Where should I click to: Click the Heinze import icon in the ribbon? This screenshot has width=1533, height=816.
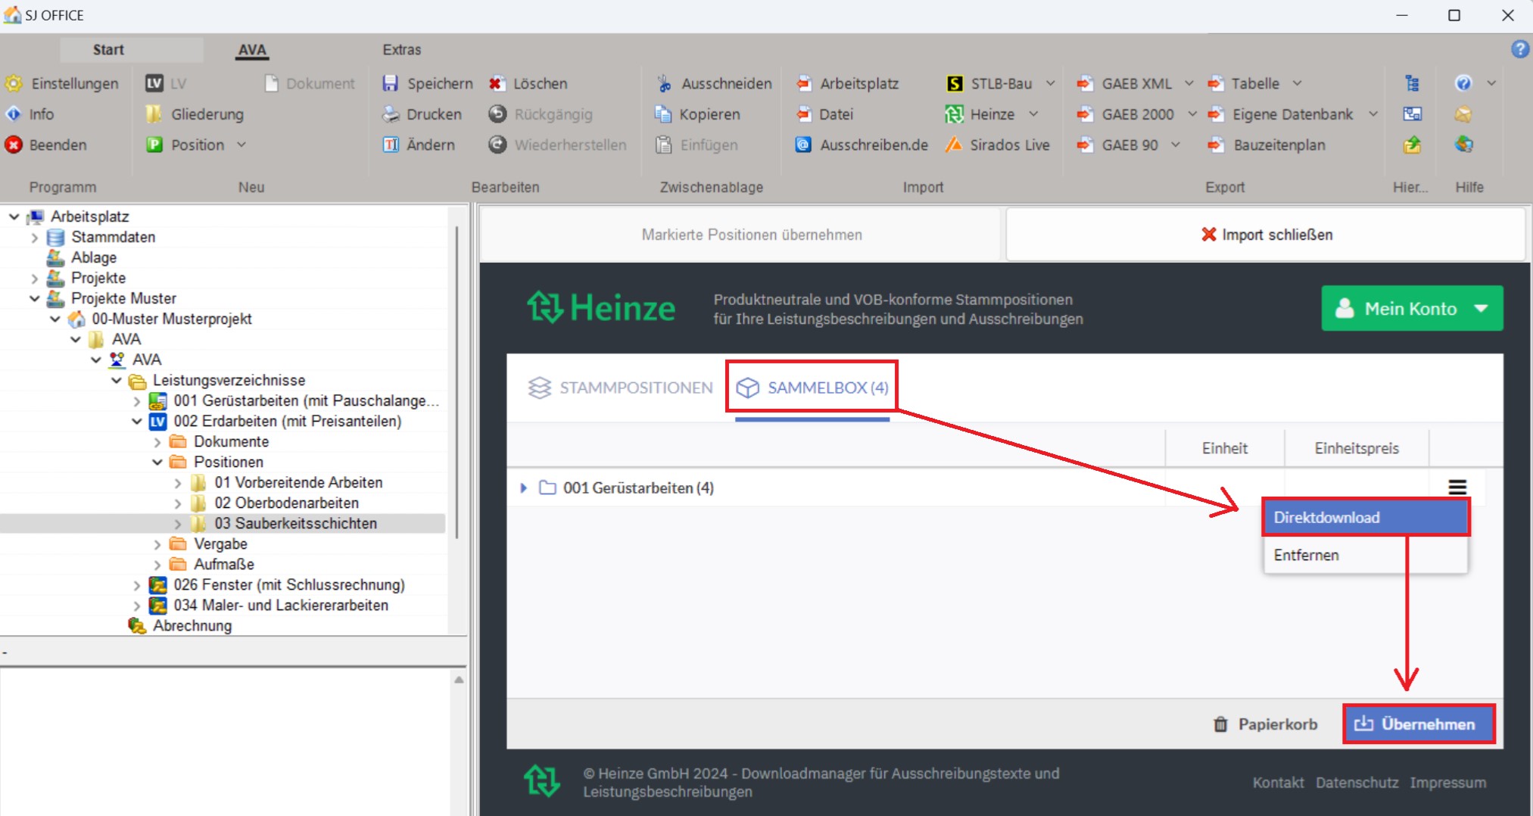pyautogui.click(x=954, y=114)
